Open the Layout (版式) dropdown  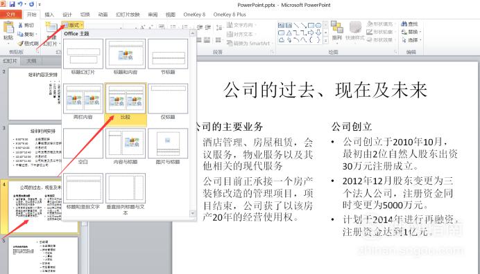[73, 25]
